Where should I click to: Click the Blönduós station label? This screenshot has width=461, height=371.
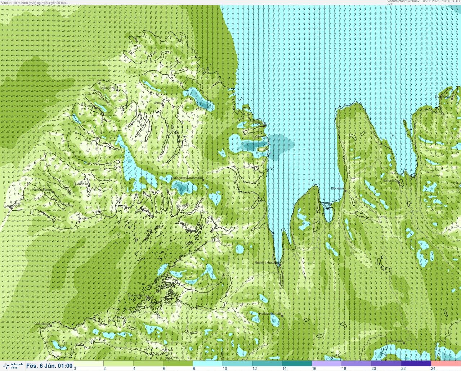[x=338, y=188]
